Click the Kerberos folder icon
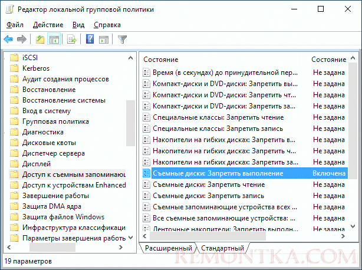Screen dimensions: 362x270 [14, 68]
